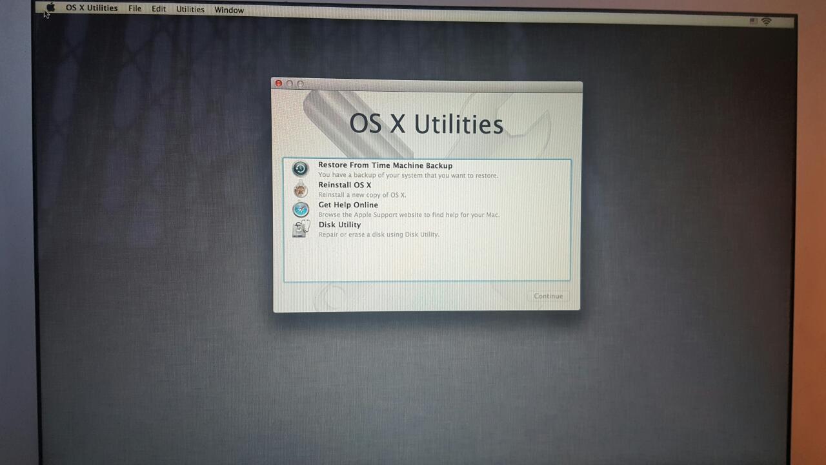826x465 pixels.
Task: Open the File menu
Action: tap(135, 9)
